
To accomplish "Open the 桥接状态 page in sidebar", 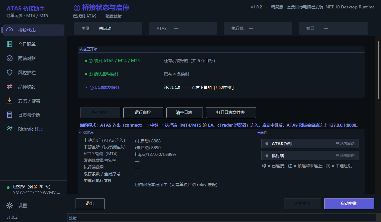I will 34,30.
